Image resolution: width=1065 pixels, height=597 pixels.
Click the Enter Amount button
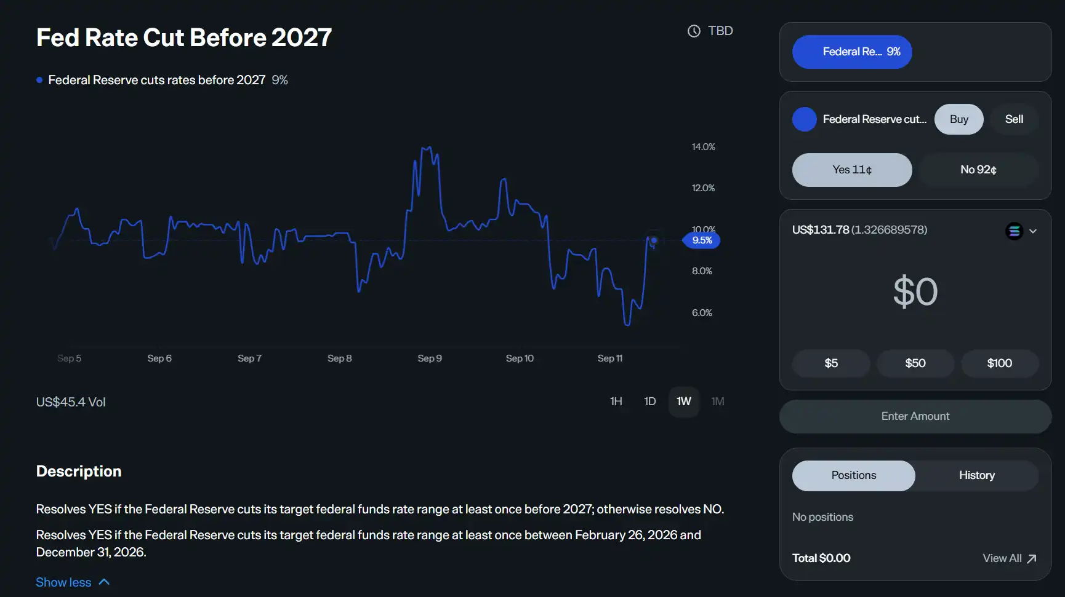point(915,416)
